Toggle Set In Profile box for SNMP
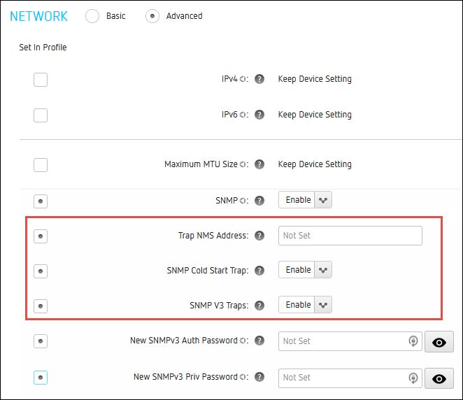 (x=41, y=201)
